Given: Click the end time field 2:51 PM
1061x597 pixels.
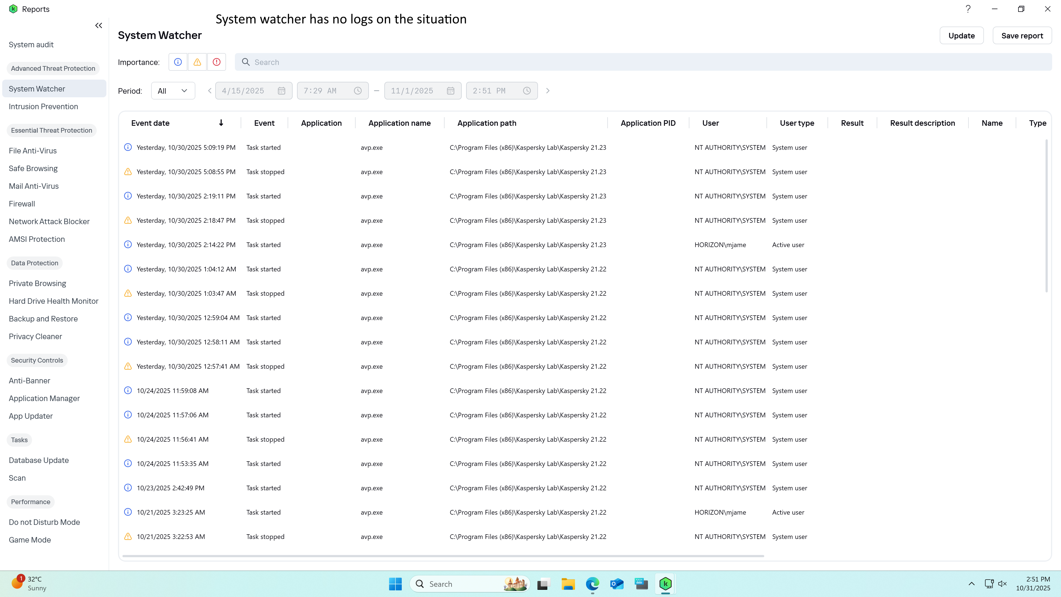Looking at the screenshot, I should [x=502, y=91].
